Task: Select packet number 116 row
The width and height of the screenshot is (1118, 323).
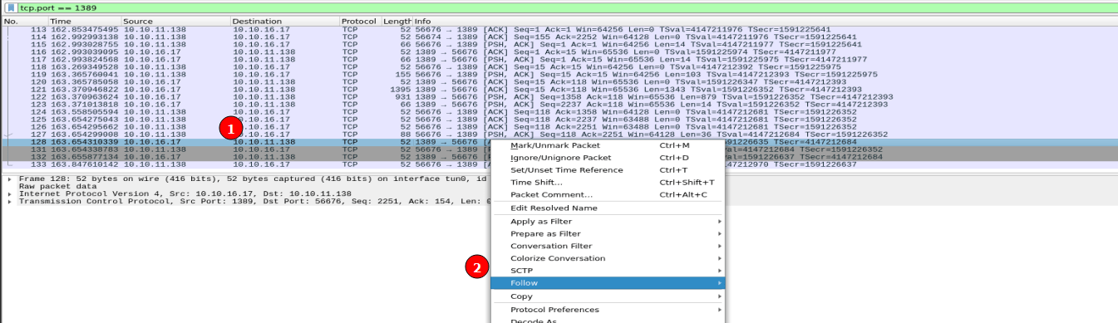Action: 559,51
